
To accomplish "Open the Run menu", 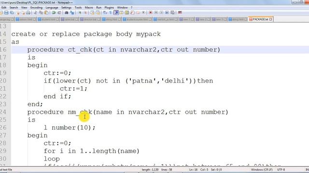I will 98,8.
